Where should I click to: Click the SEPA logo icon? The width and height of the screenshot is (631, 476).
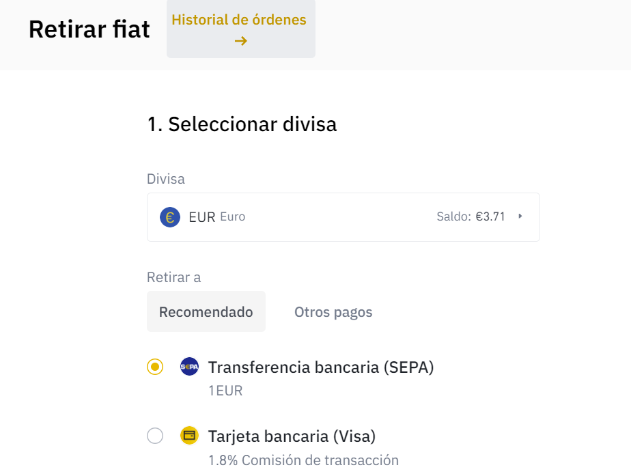coord(189,367)
